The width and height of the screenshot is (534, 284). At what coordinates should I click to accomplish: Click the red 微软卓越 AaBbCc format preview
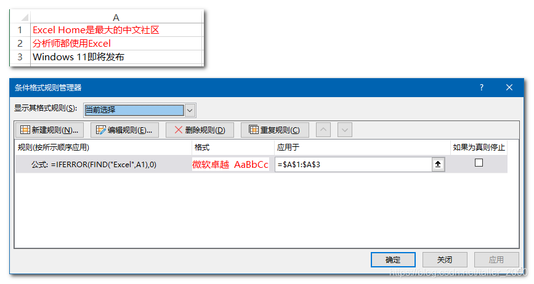tap(230, 164)
